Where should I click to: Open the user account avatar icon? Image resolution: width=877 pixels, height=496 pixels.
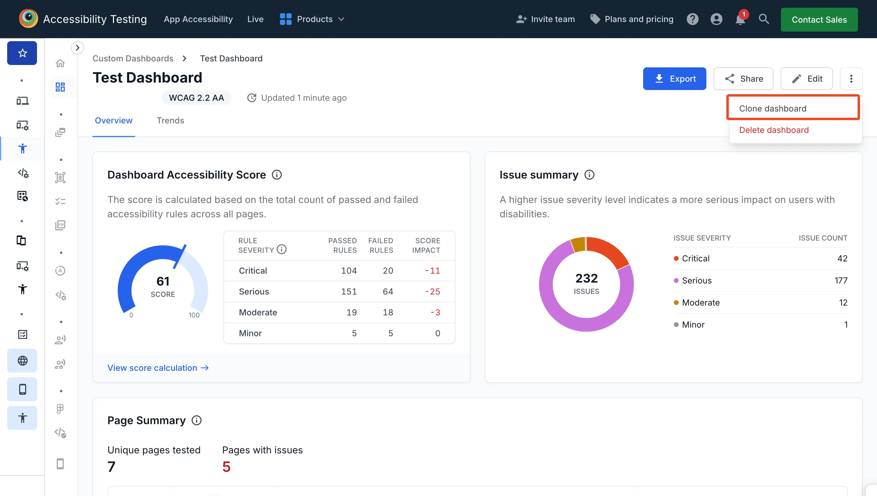[716, 19]
